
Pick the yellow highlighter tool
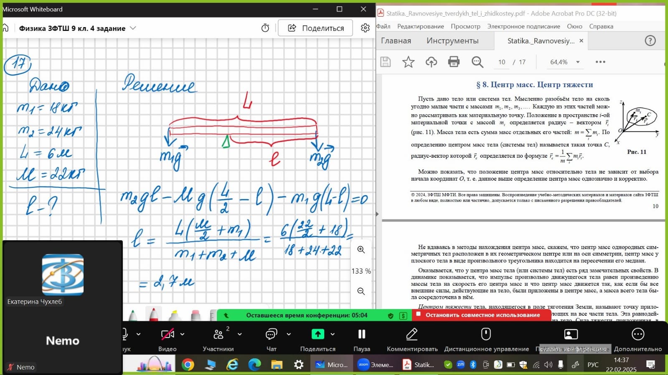coord(175,316)
